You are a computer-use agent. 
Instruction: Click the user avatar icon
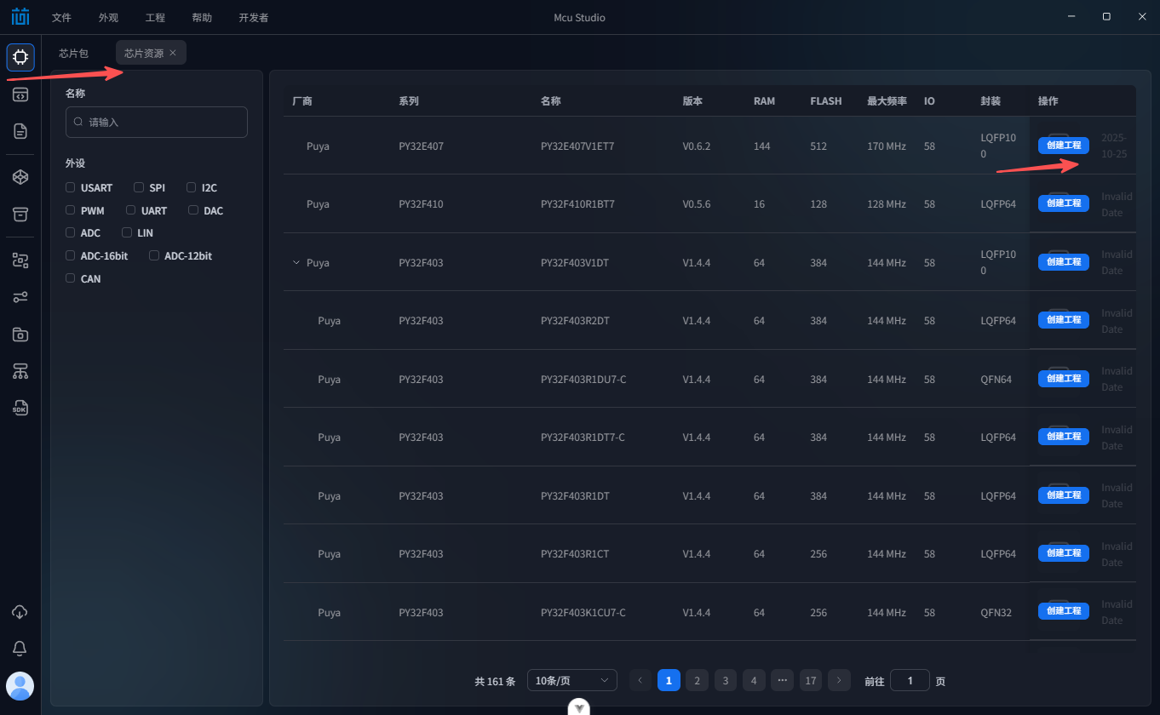tap(20, 685)
